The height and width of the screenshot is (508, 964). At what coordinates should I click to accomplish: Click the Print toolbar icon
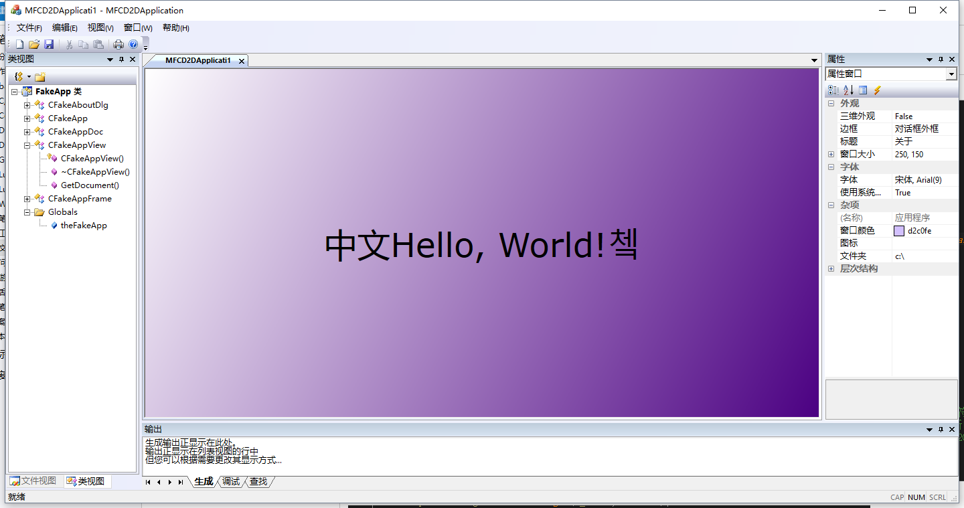pyautogui.click(x=118, y=44)
